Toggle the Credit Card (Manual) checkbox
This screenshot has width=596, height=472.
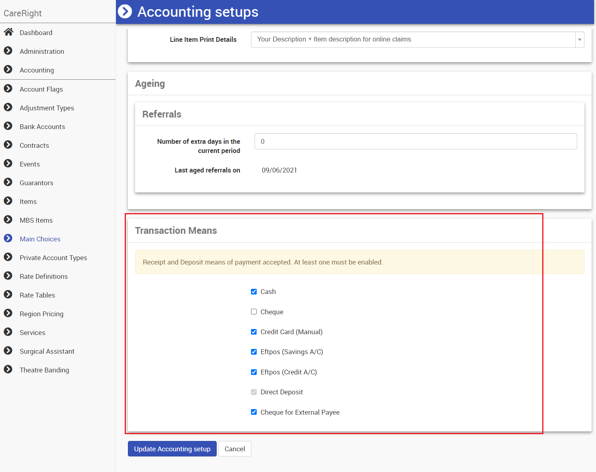click(254, 332)
